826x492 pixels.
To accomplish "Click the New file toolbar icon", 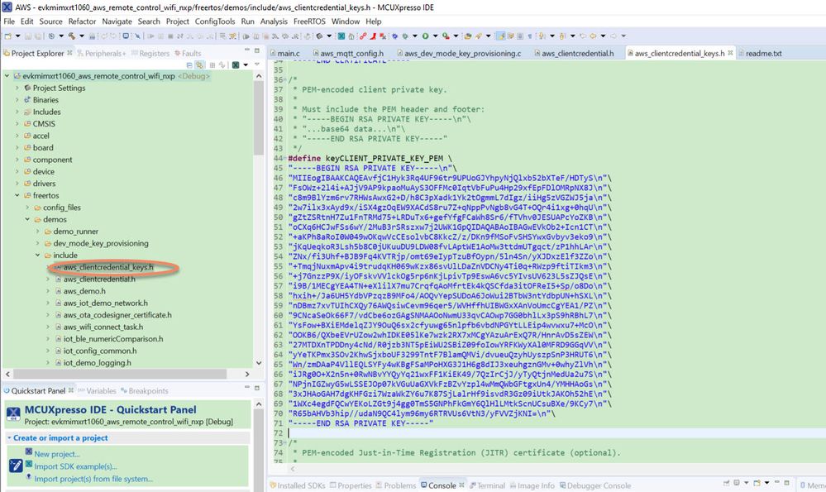I will tap(8, 36).
